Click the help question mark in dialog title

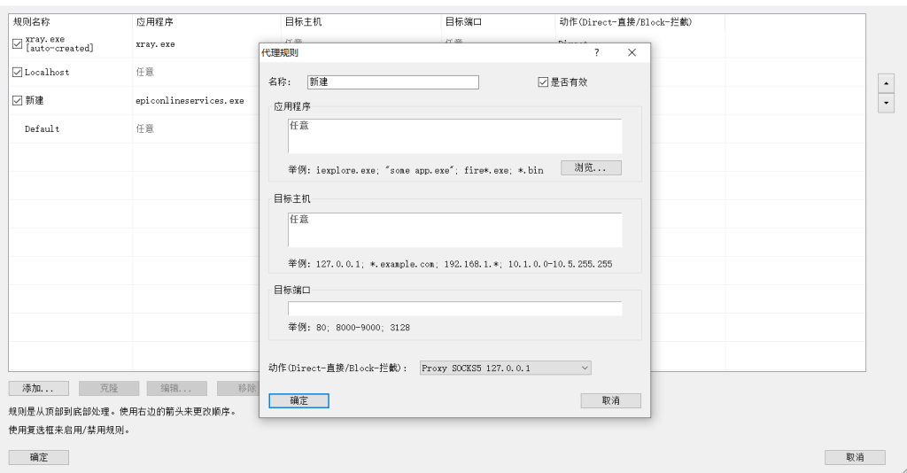coord(596,52)
